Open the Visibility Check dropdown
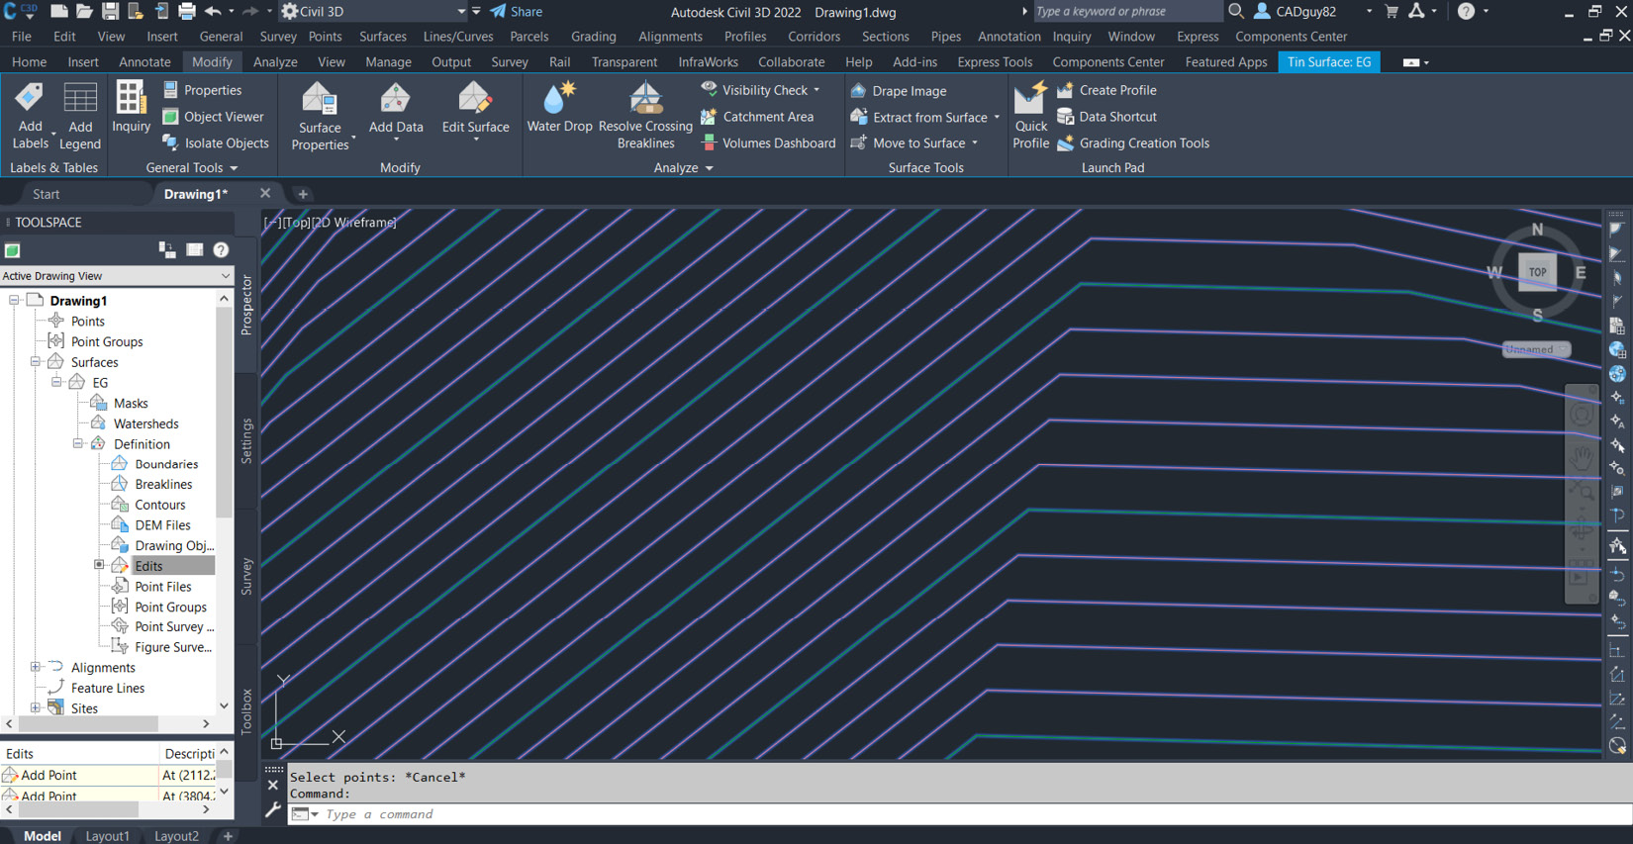Viewport: 1633px width, 844px height. click(816, 90)
